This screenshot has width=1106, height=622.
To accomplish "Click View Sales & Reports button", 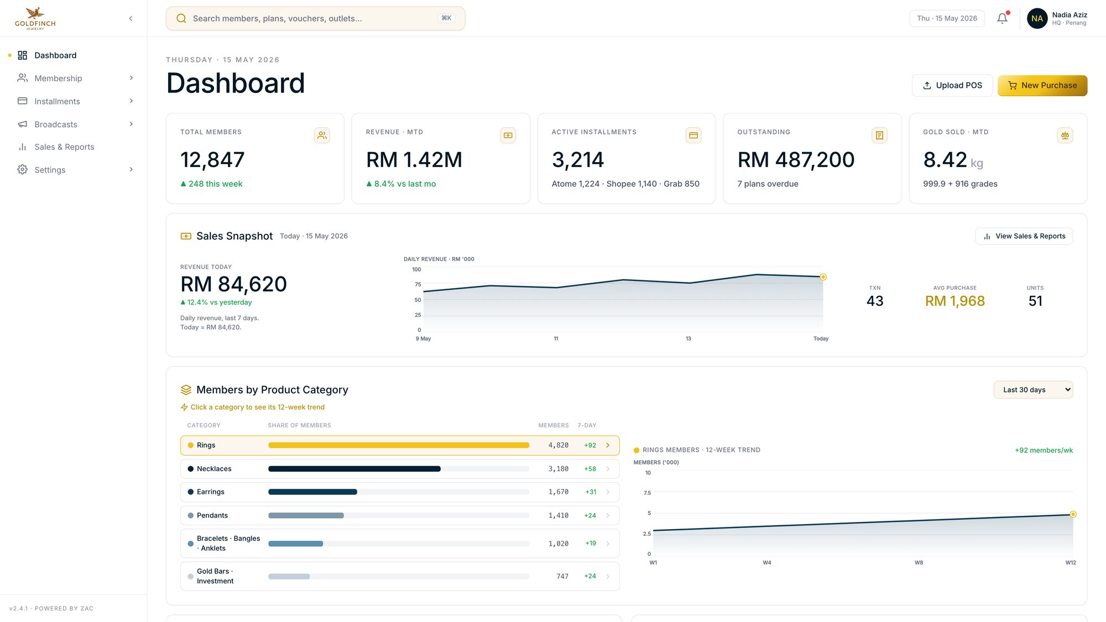I will (1024, 236).
